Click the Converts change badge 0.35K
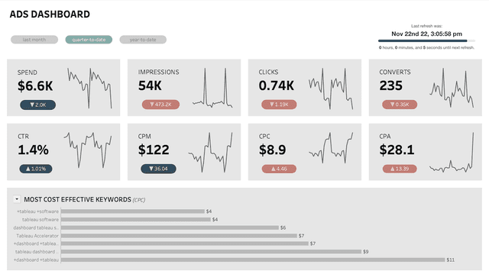This screenshot has height=277, width=489. 400,105
